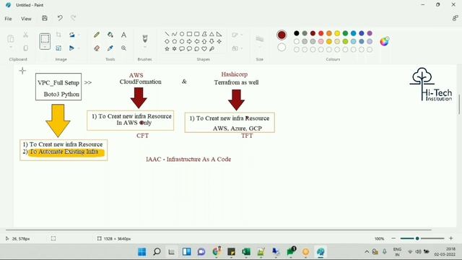Expand the Select tool options dropdown
Image resolution: width=462 pixels, height=260 pixels.
(45, 47)
